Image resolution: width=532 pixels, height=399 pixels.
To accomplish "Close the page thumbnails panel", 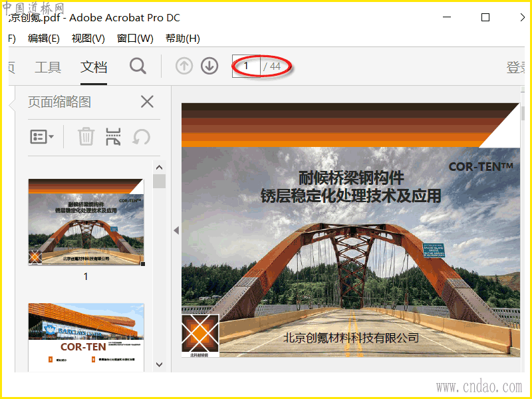I will click(147, 102).
